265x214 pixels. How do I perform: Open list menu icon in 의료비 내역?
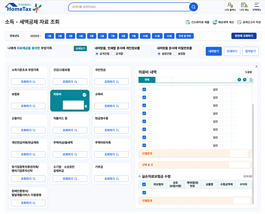point(251,80)
